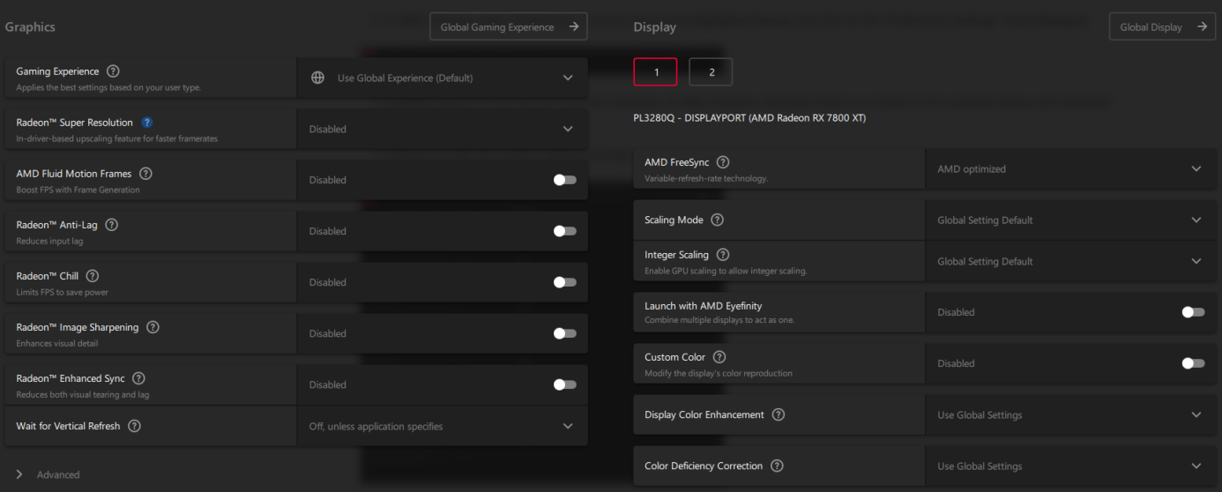Viewport: 1222px width, 492px height.
Task: Open help tooltip for Scaling Mode
Action: click(x=717, y=220)
